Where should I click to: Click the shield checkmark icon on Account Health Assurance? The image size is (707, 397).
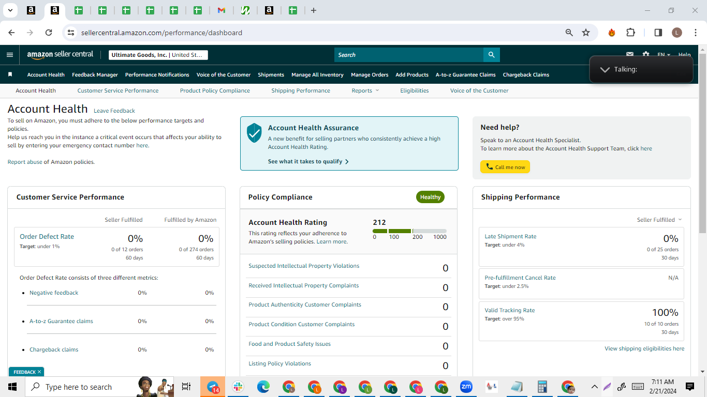[254, 133]
